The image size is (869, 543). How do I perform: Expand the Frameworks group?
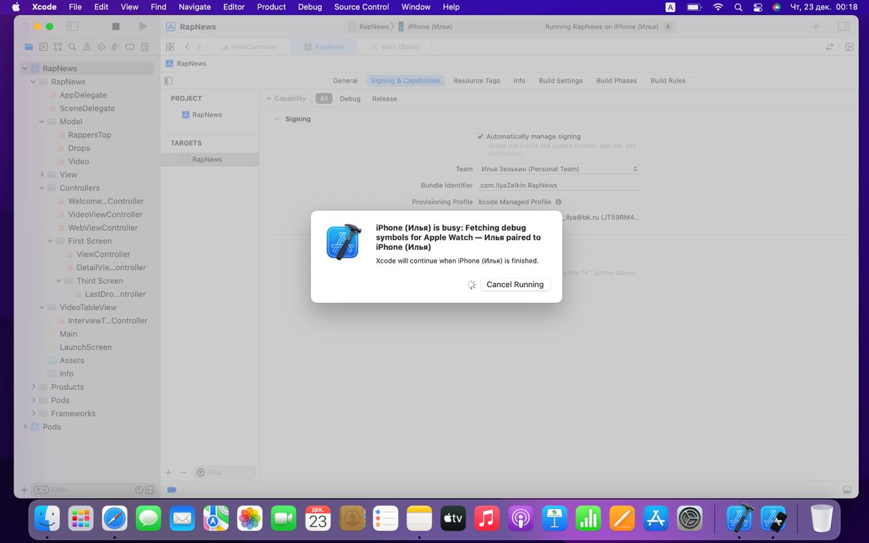point(34,413)
